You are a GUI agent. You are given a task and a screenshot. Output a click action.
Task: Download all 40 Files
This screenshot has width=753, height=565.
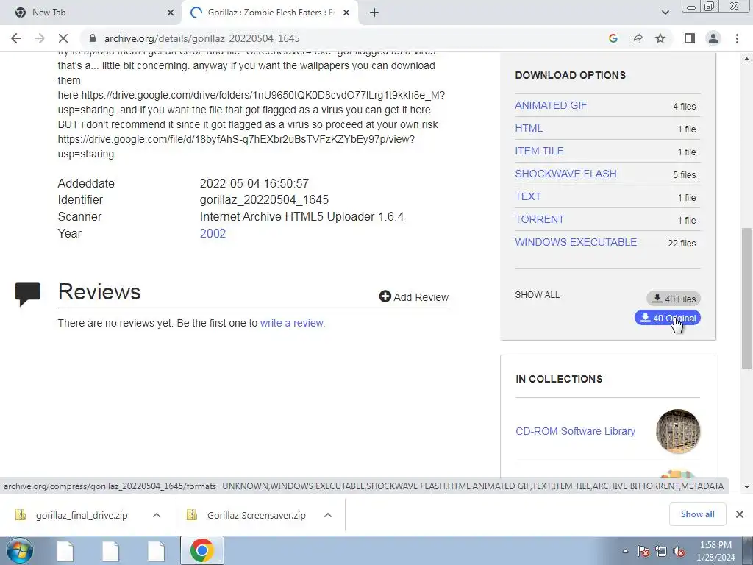pos(674,299)
